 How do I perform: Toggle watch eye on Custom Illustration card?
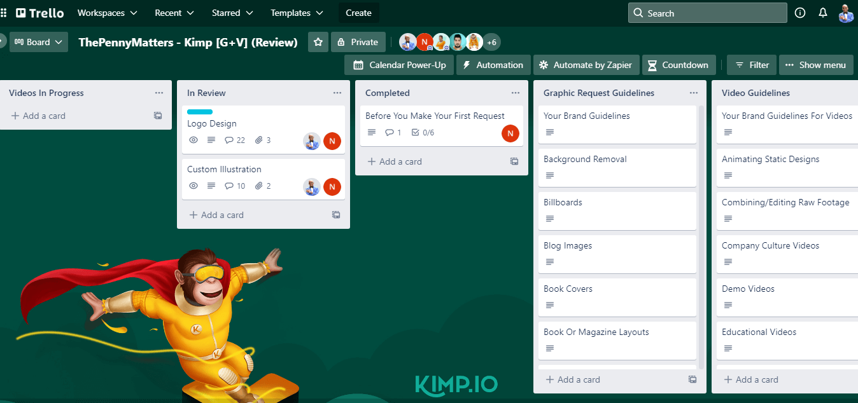click(193, 186)
